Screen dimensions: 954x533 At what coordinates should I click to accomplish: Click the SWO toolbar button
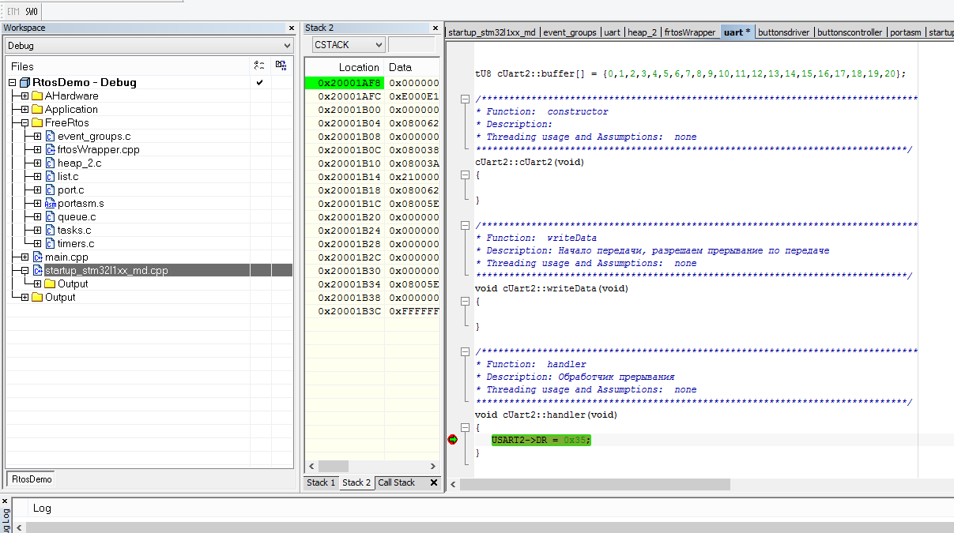(x=30, y=12)
